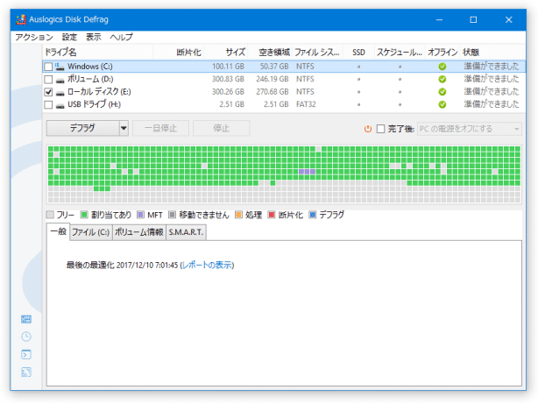Check the ボリューム (D:) drive checkbox
The width and height of the screenshot is (538, 404).
tap(48, 80)
